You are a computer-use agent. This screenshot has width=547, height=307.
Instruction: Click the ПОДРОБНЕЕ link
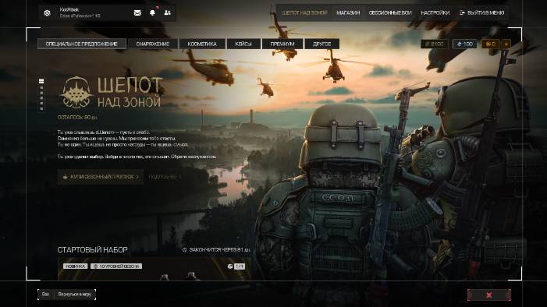pos(165,177)
